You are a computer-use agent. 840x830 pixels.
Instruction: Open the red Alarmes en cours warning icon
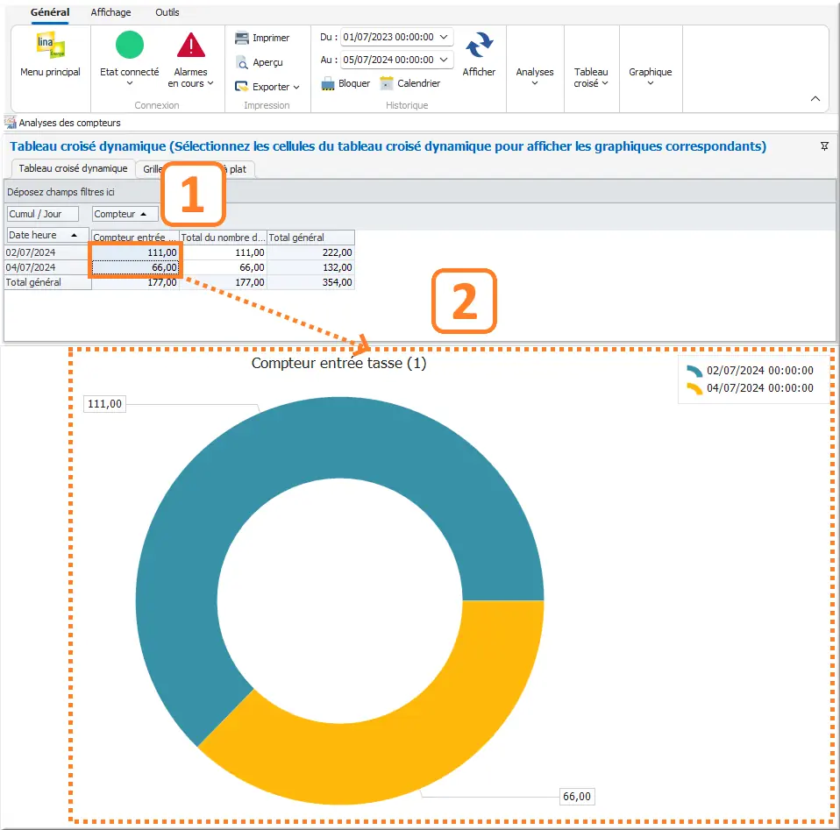point(191,45)
